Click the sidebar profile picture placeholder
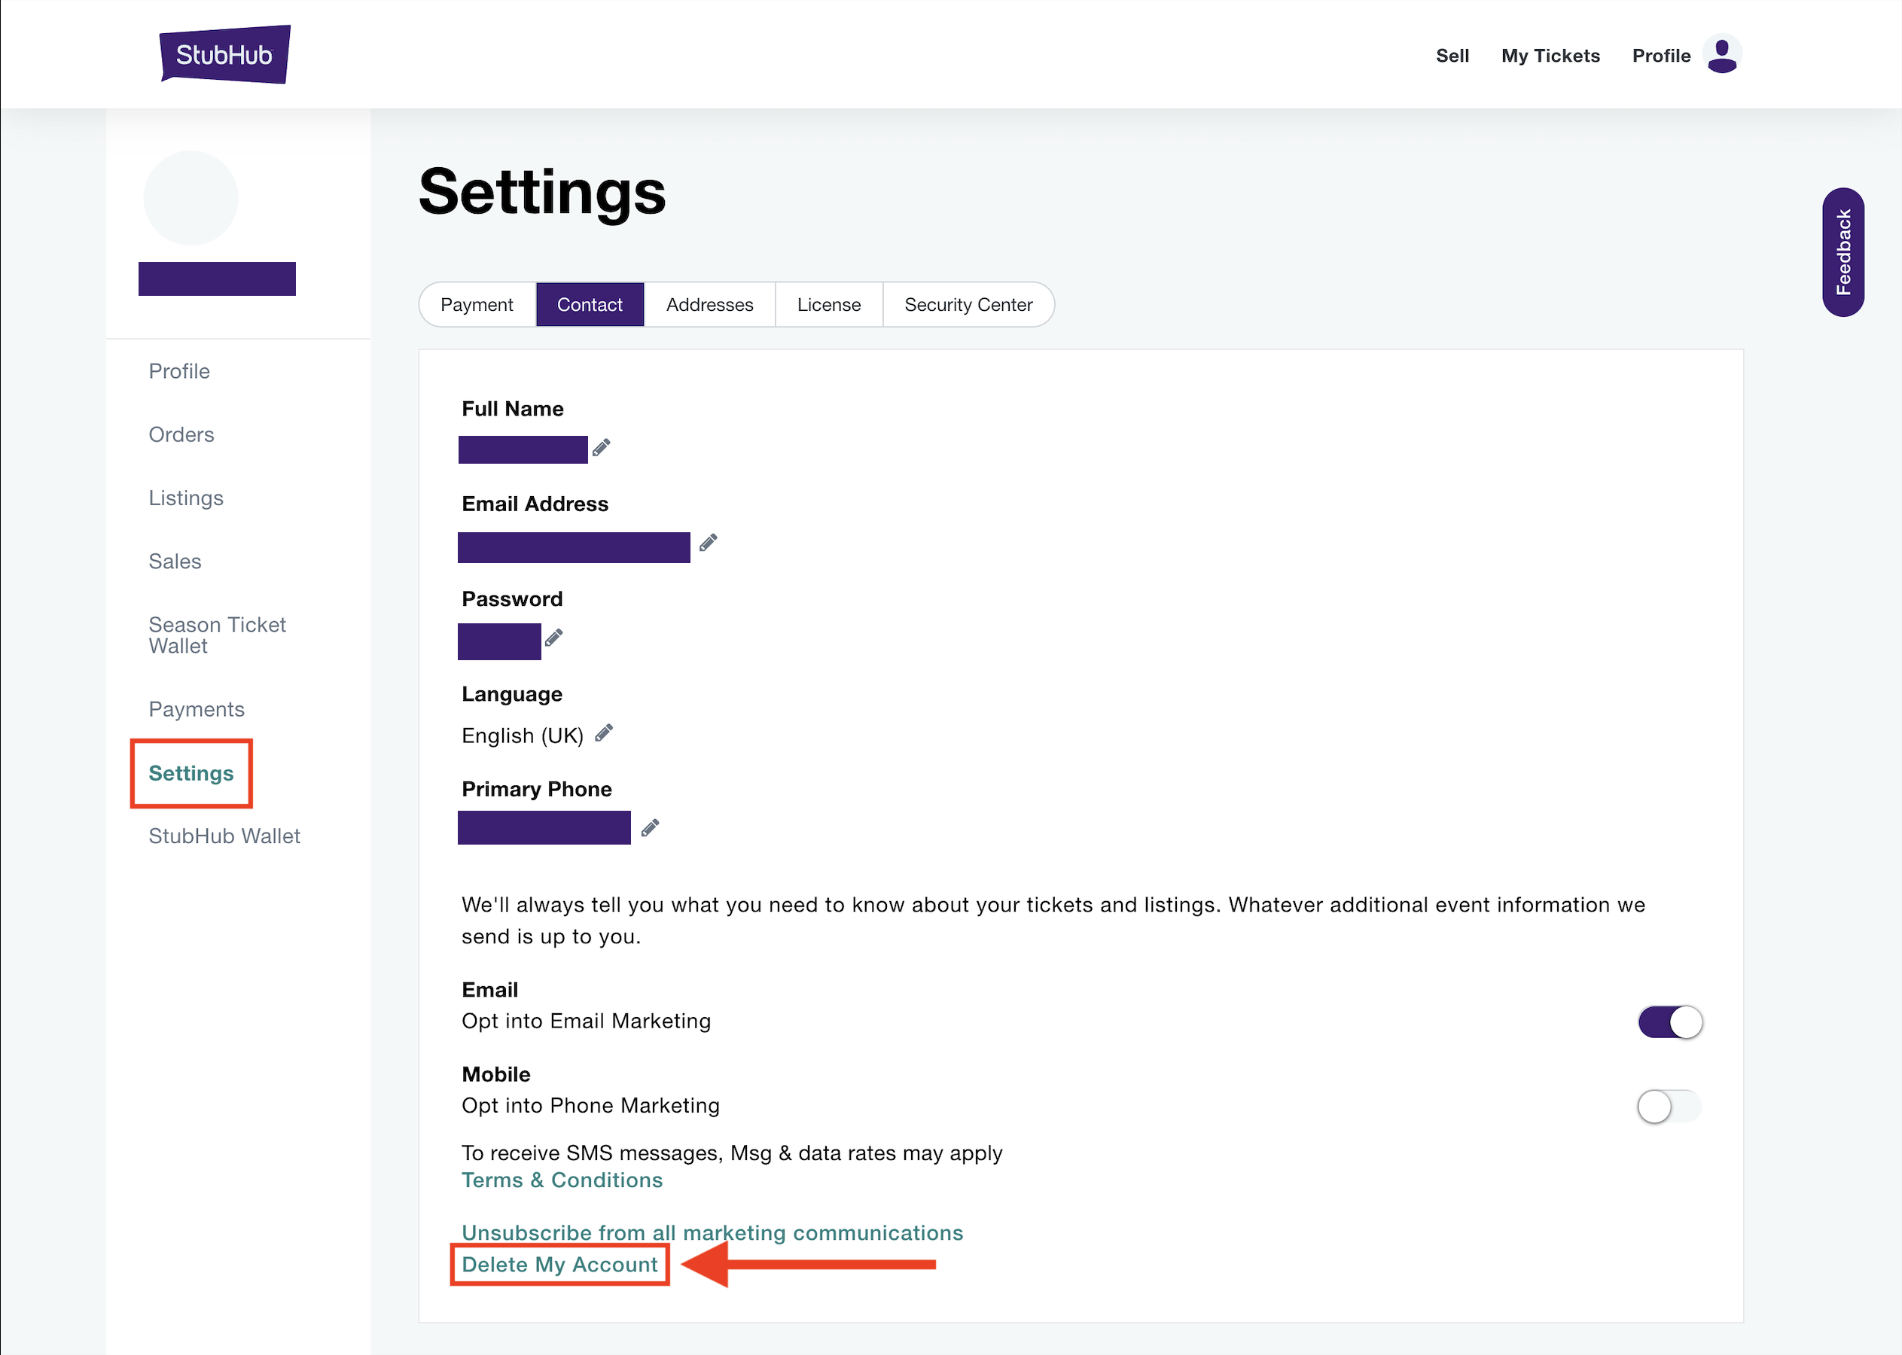Viewport: 1902px width, 1355px height. pyautogui.click(x=191, y=198)
